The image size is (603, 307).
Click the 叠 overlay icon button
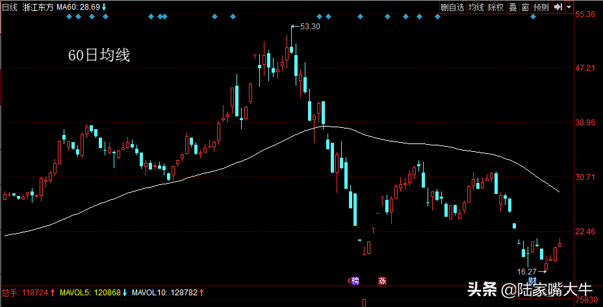point(513,7)
